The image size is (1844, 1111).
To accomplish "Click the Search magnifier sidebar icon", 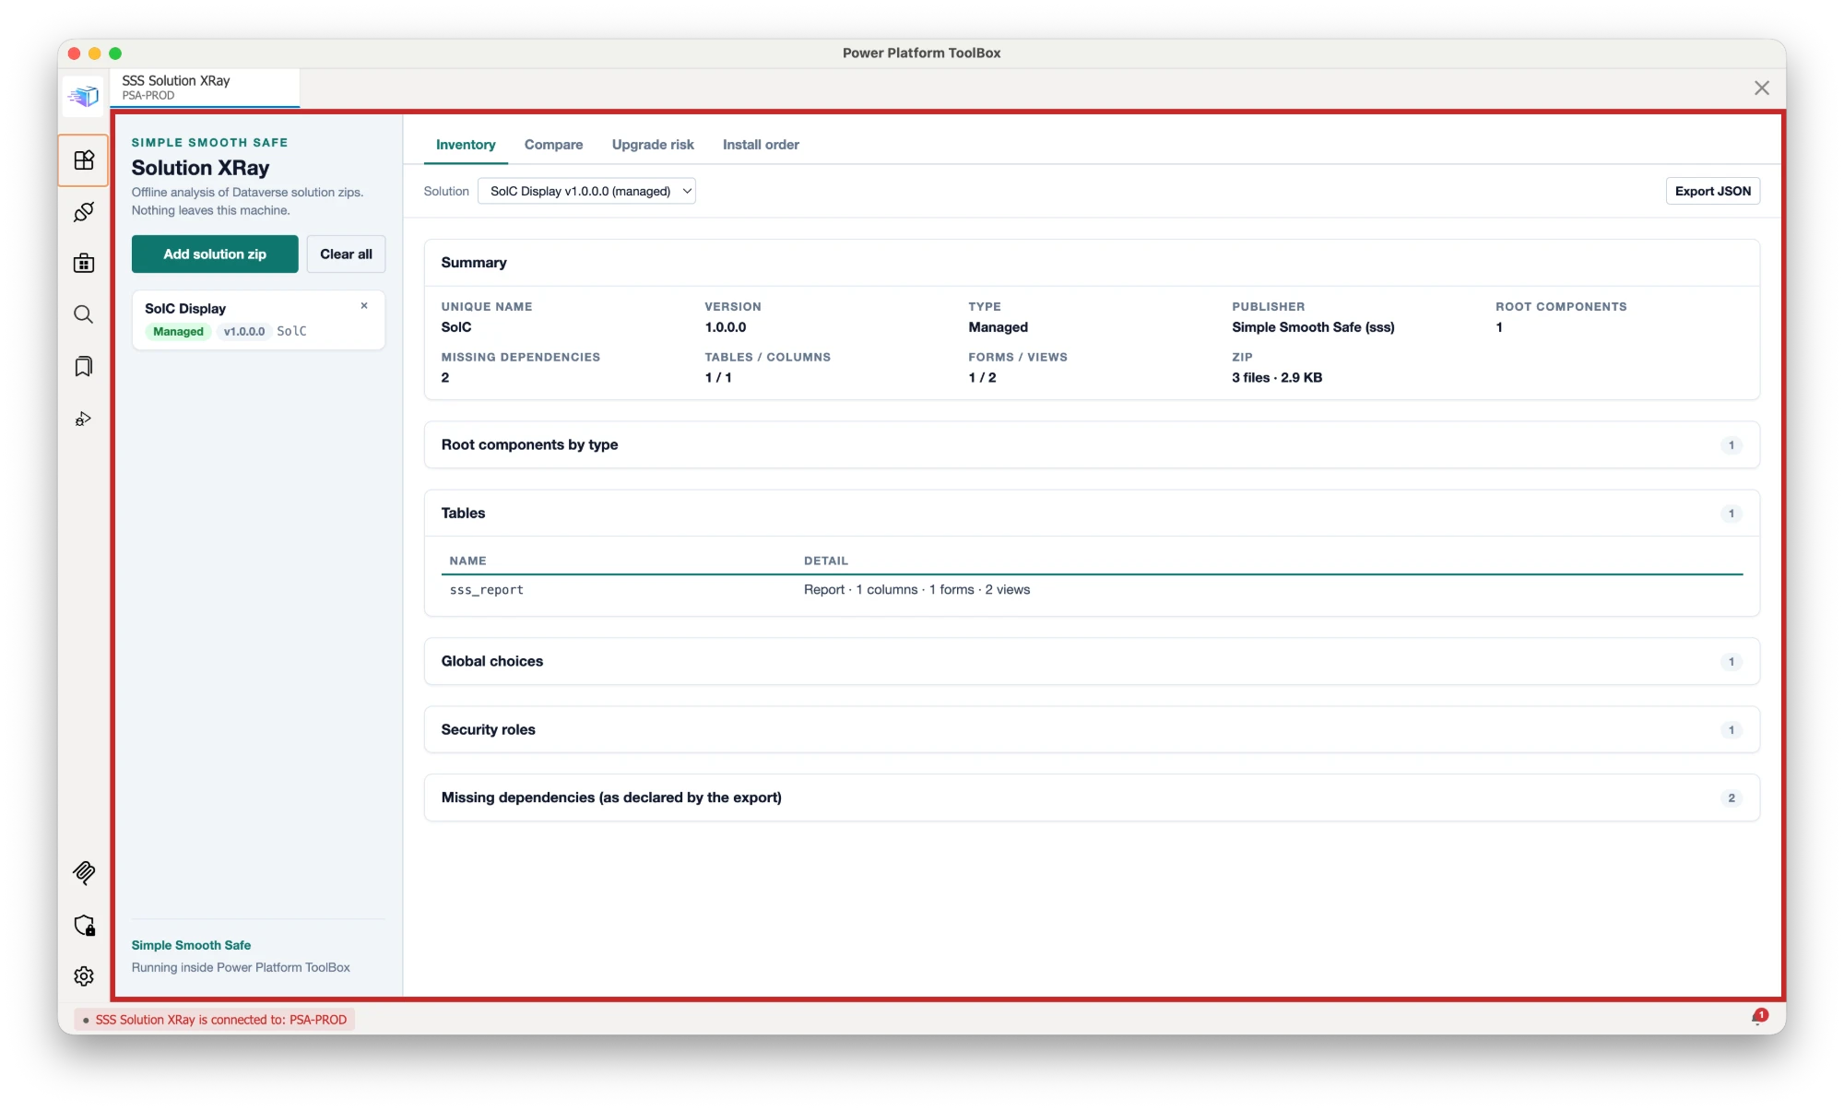I will coord(84,315).
